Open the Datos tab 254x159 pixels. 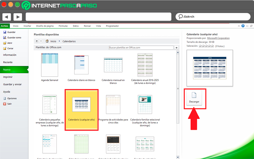pos(76,26)
